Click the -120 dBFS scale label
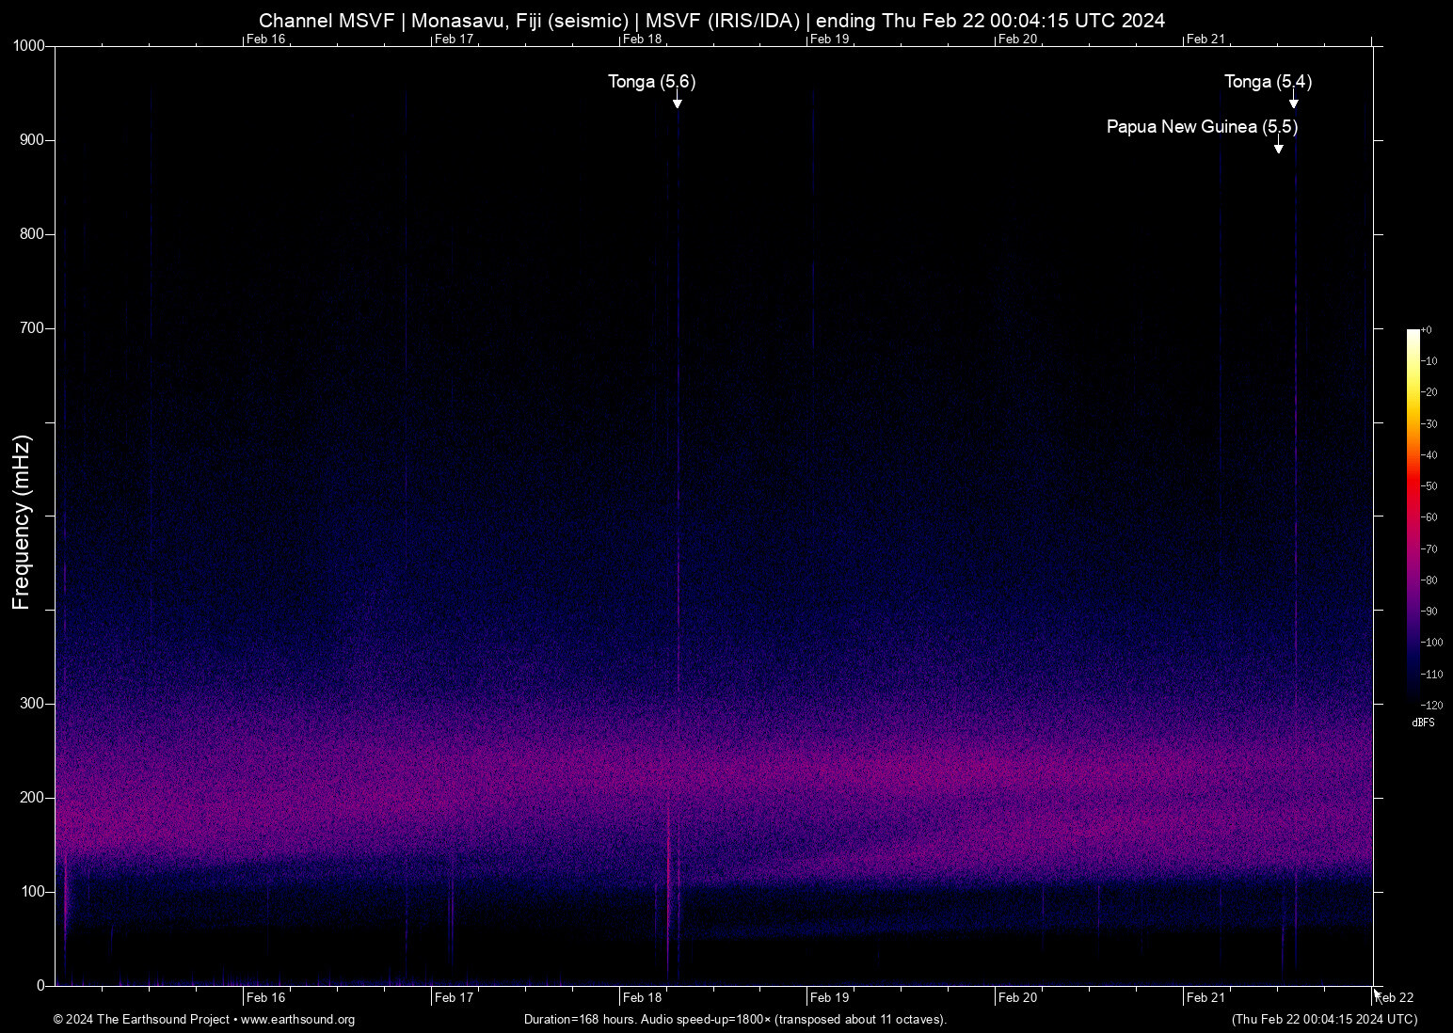 (x=1430, y=705)
